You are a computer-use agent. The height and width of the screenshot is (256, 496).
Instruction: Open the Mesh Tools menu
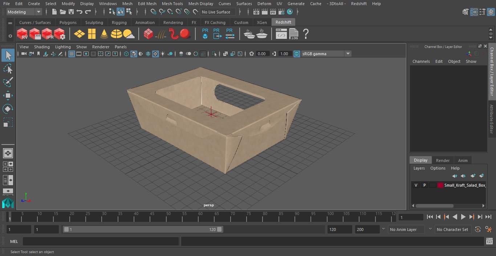coord(172,4)
